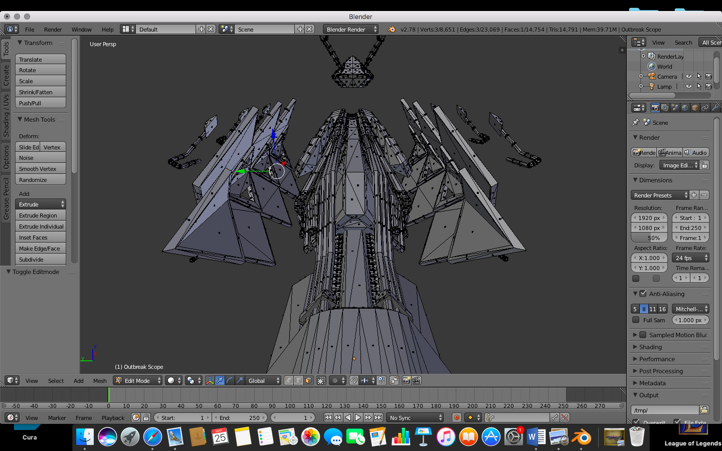Toggle Lamp renderability camera icon

708,86
